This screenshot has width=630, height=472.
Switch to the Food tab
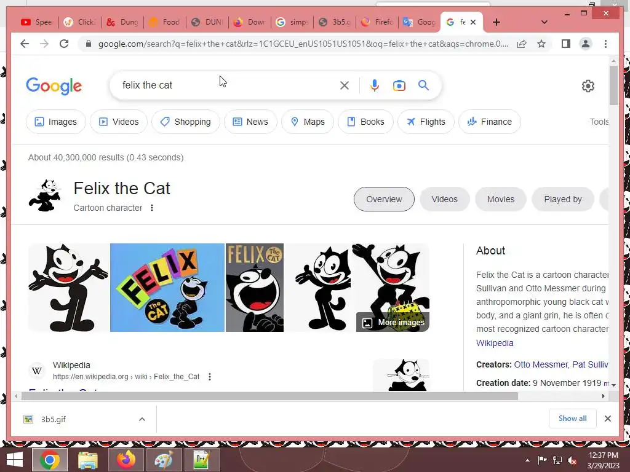165,22
